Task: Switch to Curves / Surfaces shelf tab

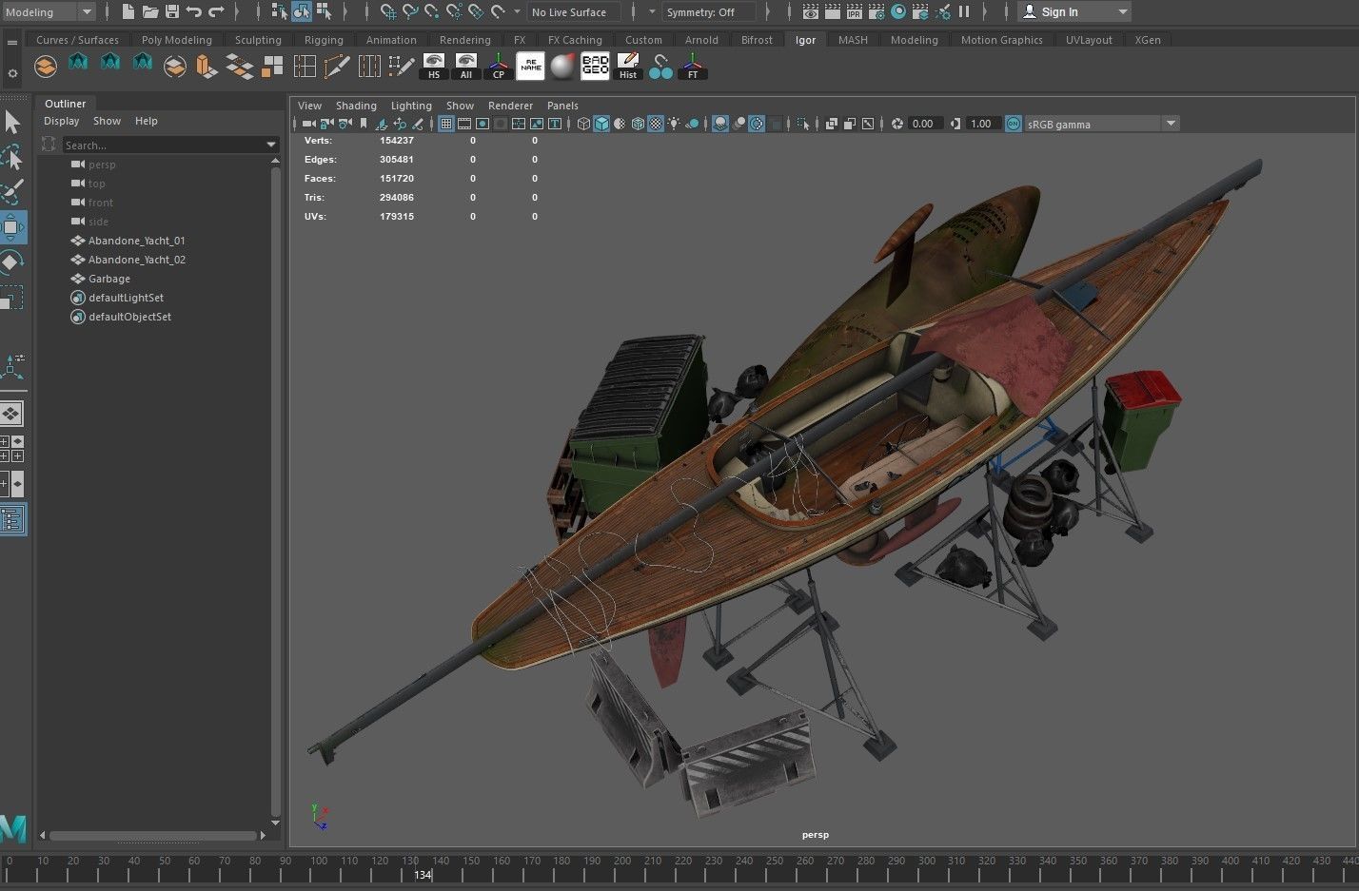Action: [77, 40]
